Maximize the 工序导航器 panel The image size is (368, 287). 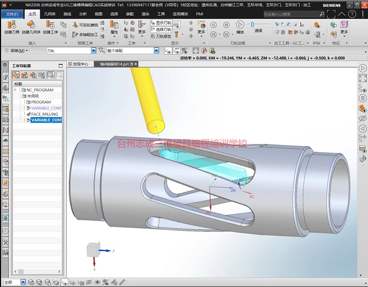[60, 66]
